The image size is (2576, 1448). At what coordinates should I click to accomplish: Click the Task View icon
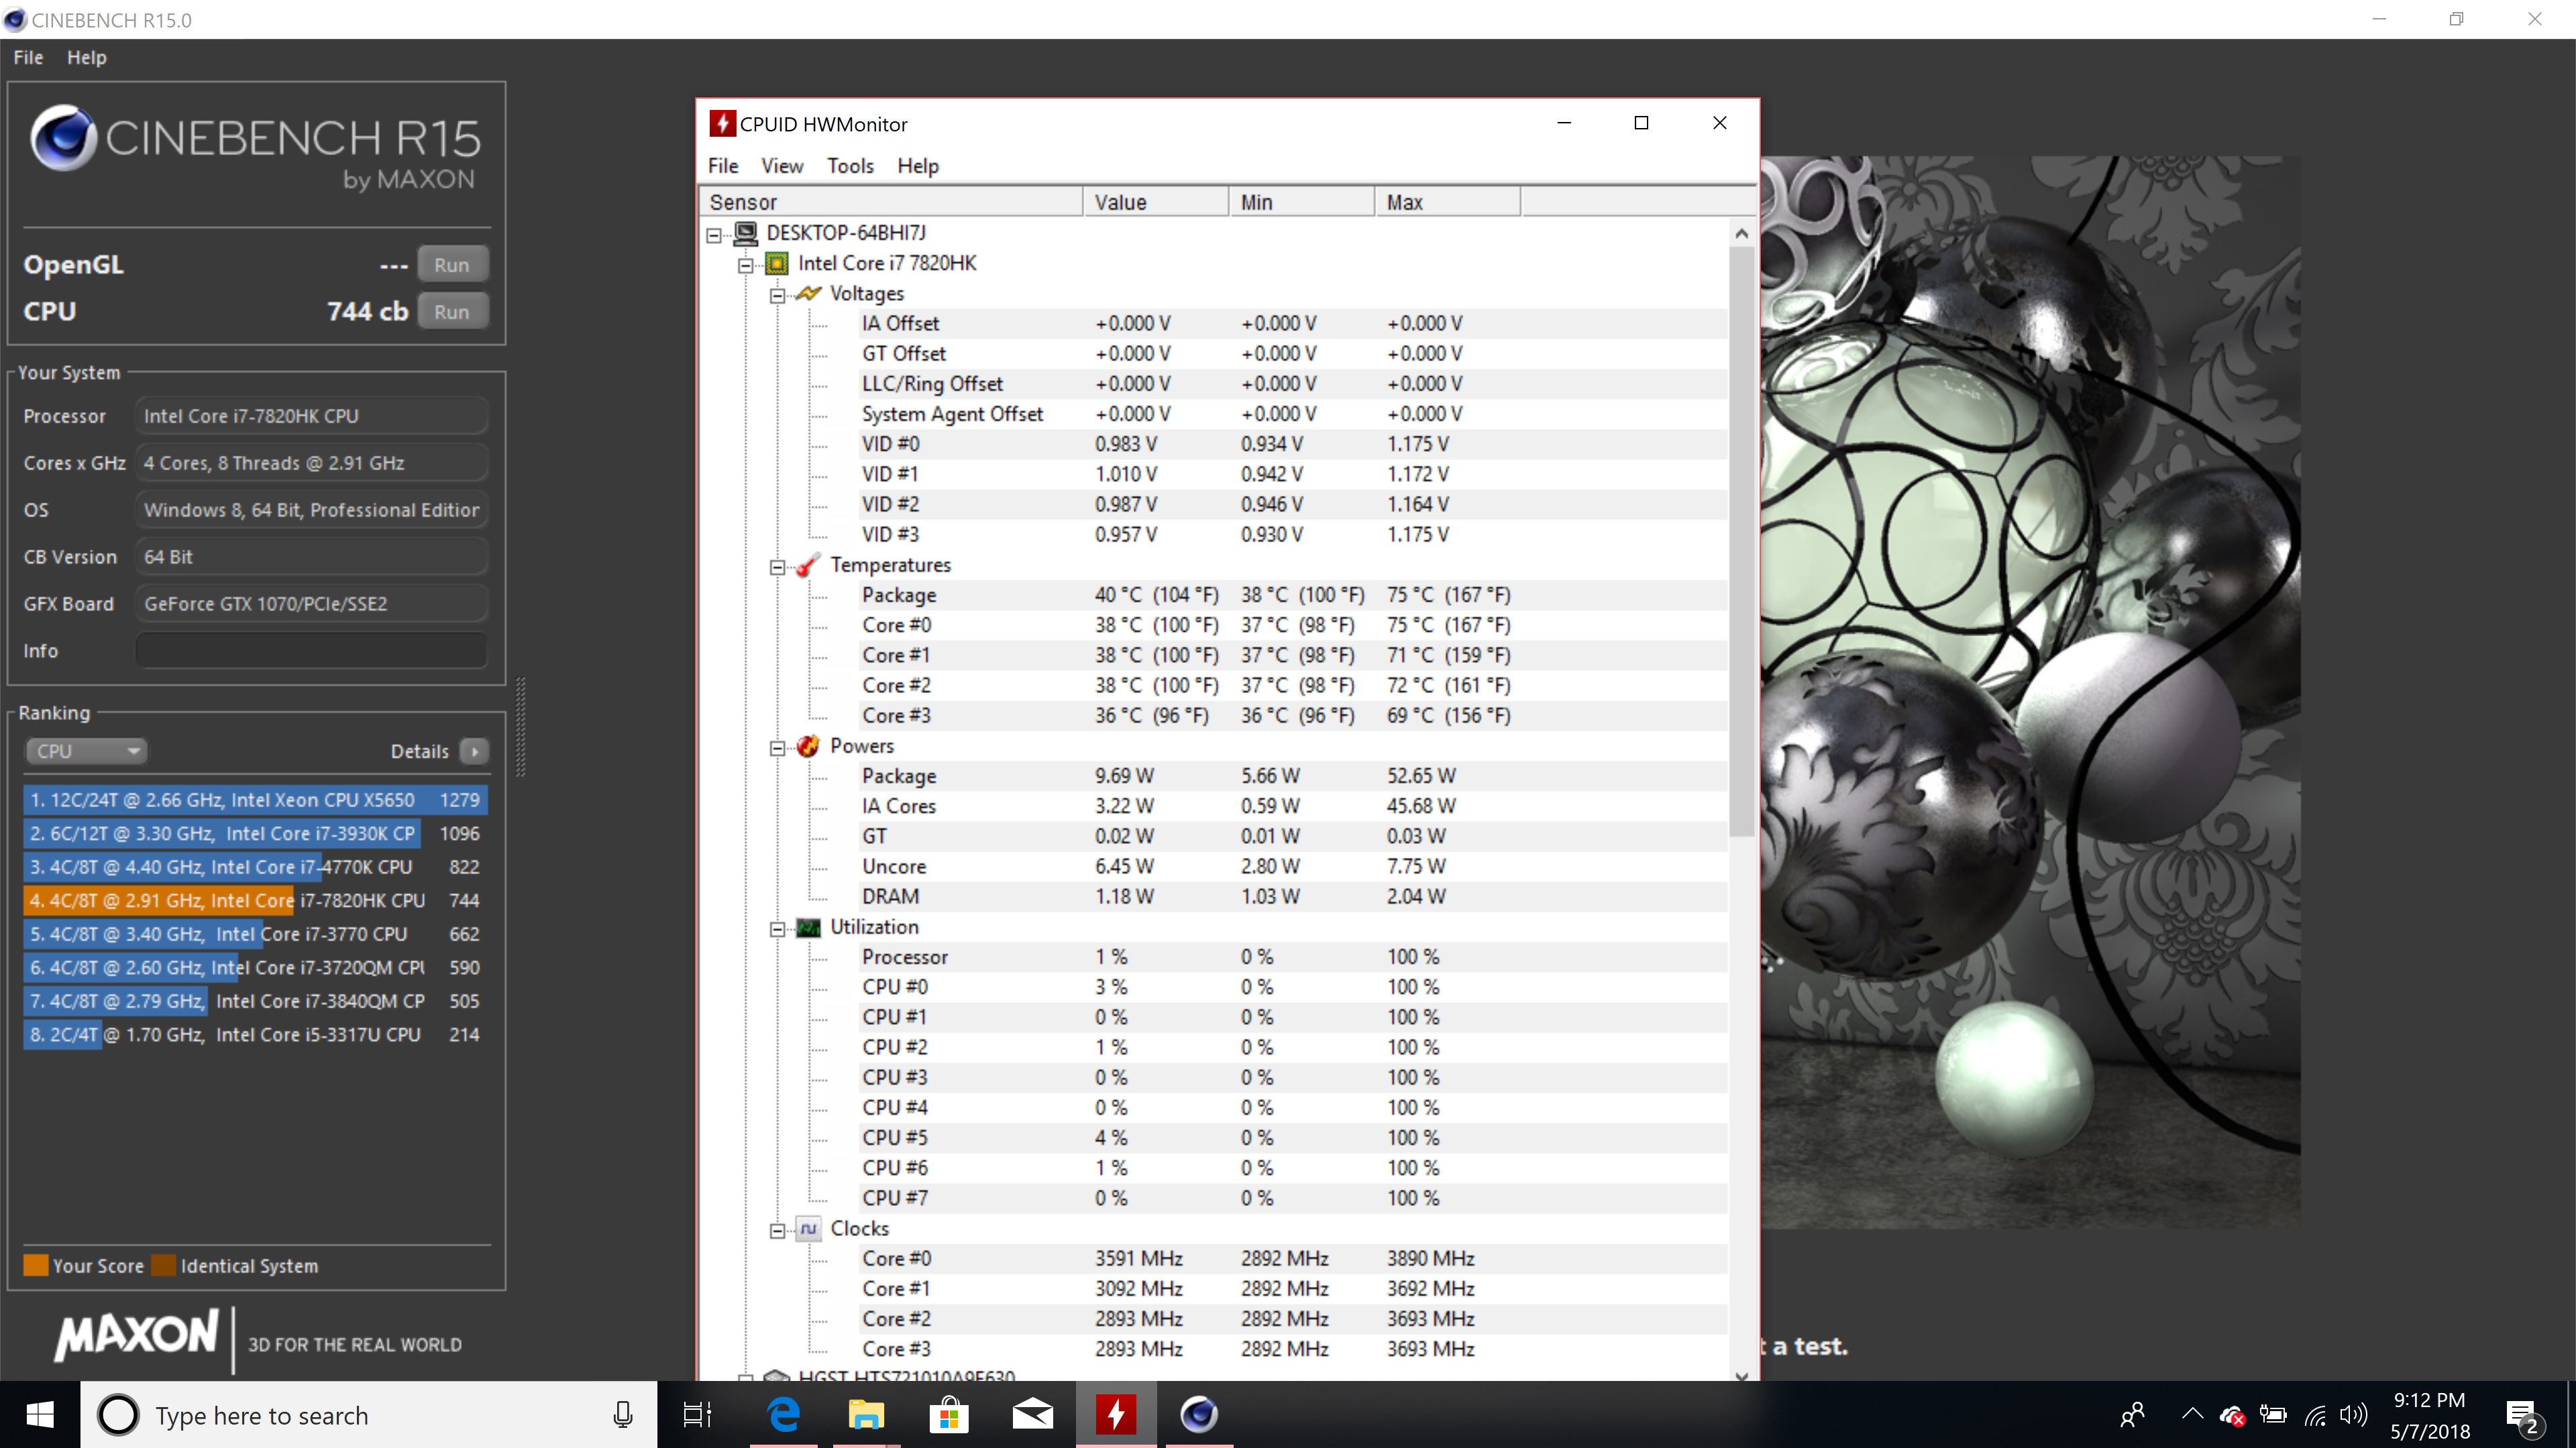click(697, 1414)
